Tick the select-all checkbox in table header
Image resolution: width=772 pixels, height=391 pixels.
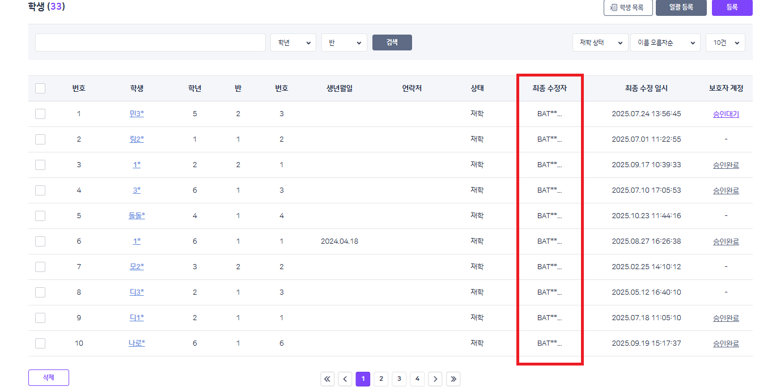coord(40,88)
